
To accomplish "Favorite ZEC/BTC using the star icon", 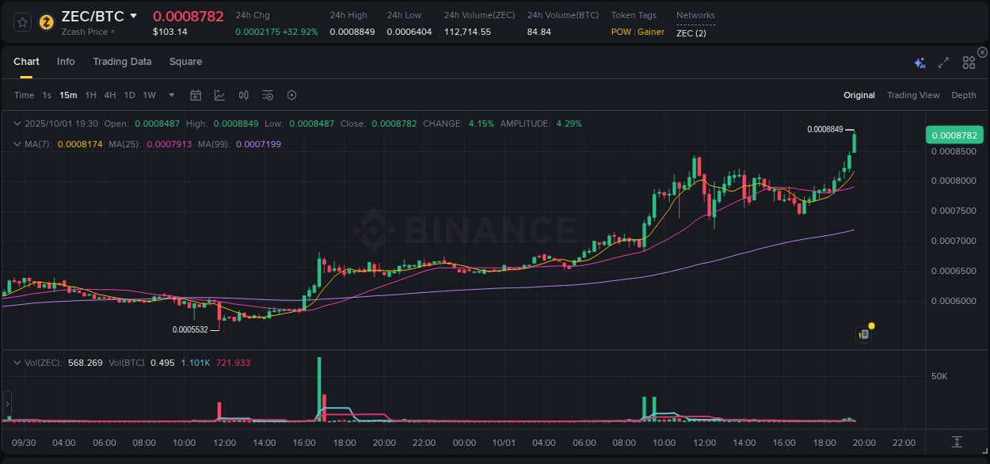I will [21, 21].
